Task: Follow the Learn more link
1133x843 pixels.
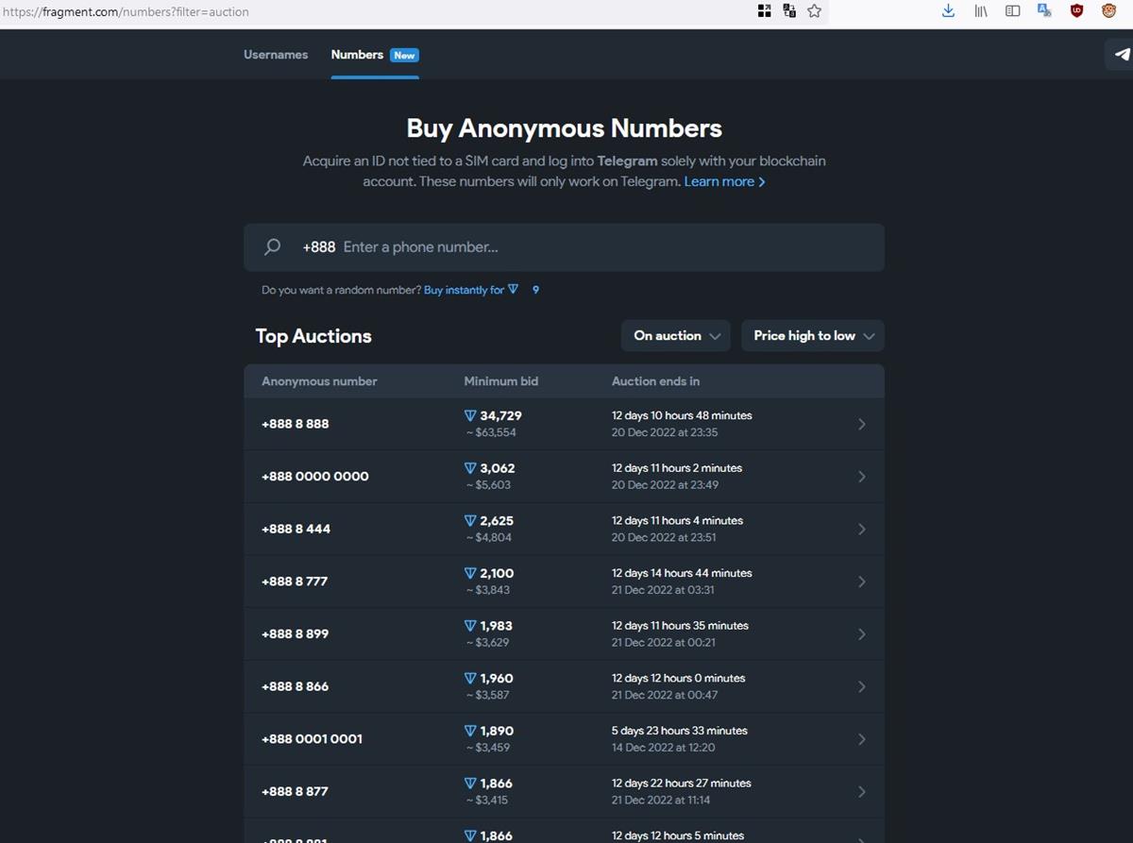Action: point(724,181)
